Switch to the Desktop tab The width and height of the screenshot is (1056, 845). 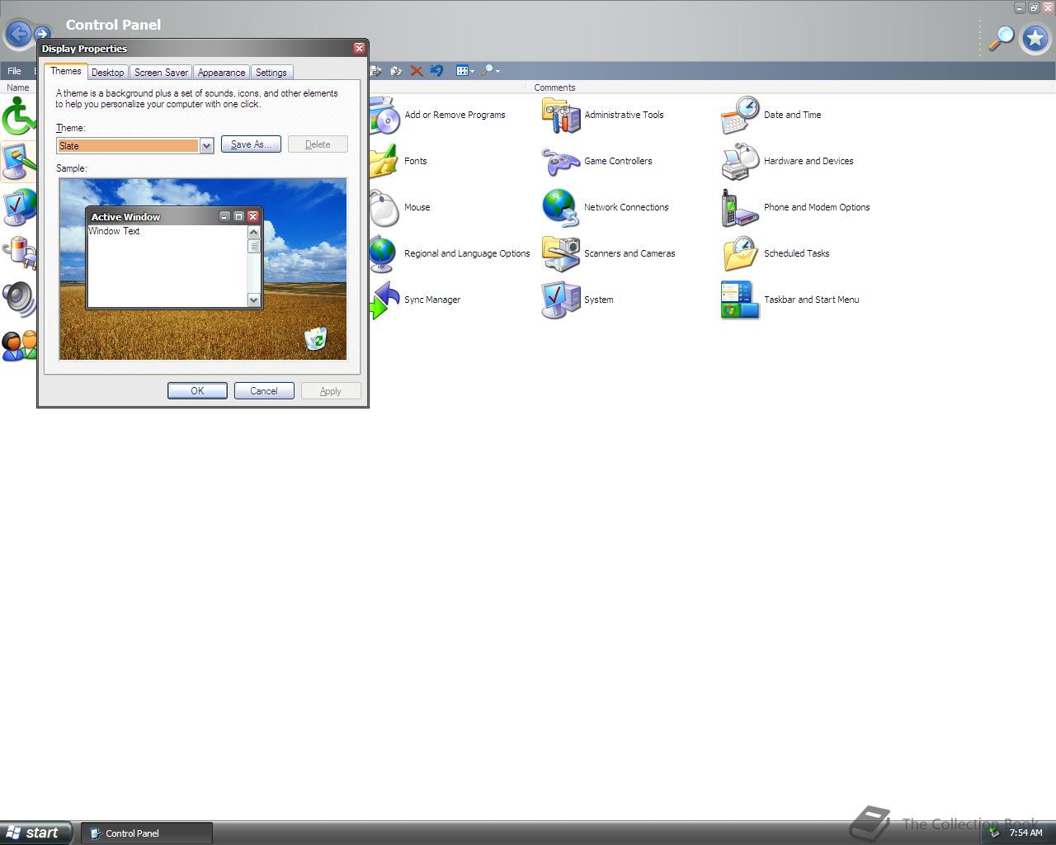pyautogui.click(x=108, y=73)
